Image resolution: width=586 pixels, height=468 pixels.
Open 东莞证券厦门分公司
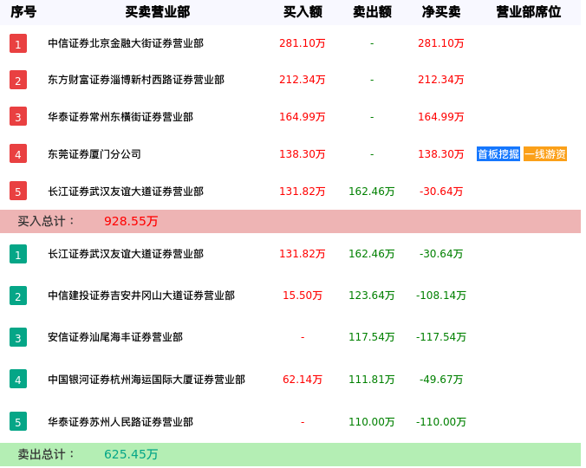tap(94, 154)
